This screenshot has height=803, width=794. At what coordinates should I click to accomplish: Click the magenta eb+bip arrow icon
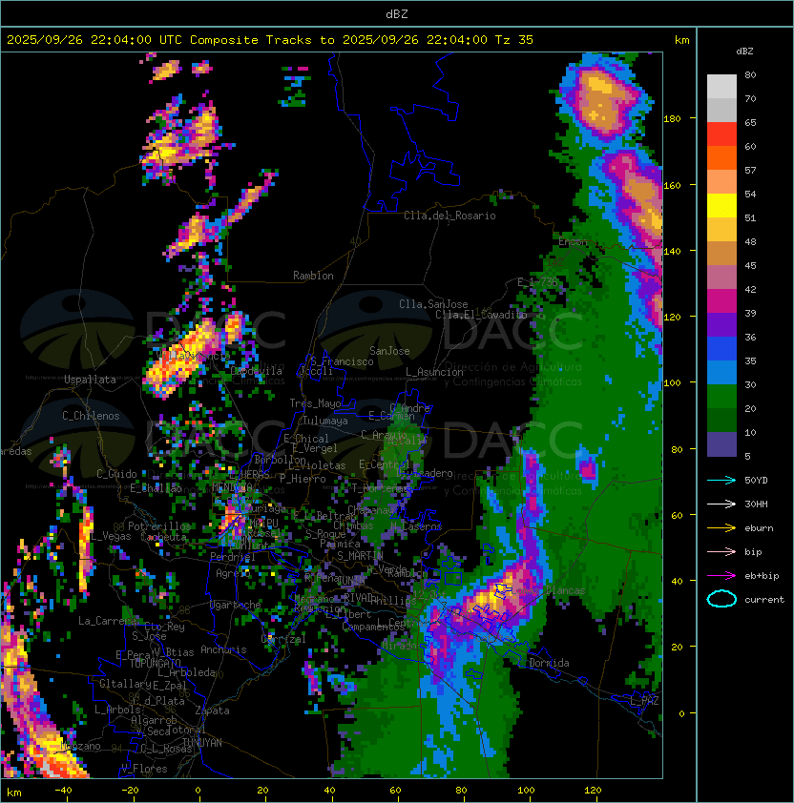pos(721,576)
